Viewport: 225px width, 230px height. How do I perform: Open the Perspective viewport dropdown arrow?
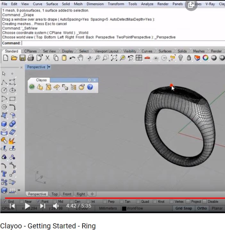pos(49,67)
